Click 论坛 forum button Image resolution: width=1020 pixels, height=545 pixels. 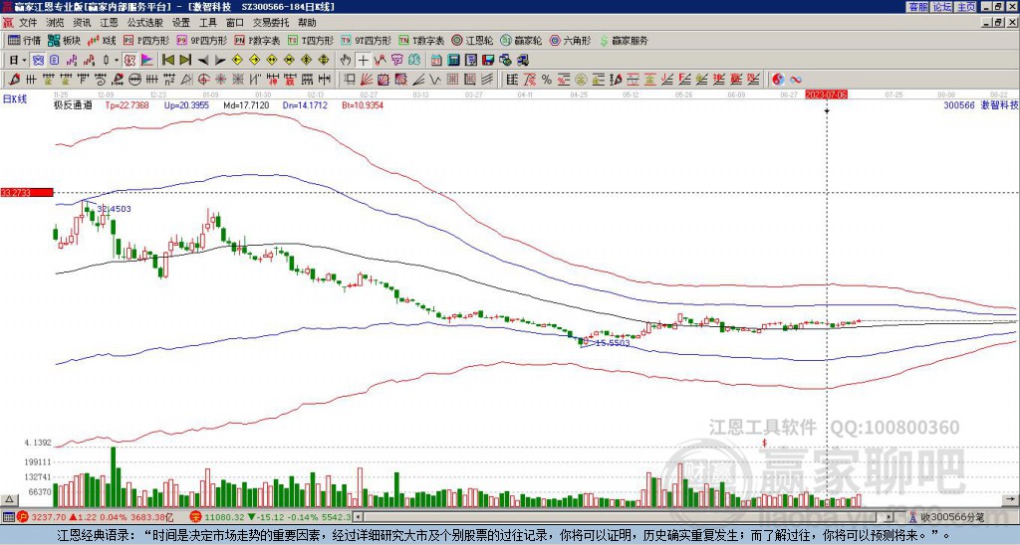[942, 7]
